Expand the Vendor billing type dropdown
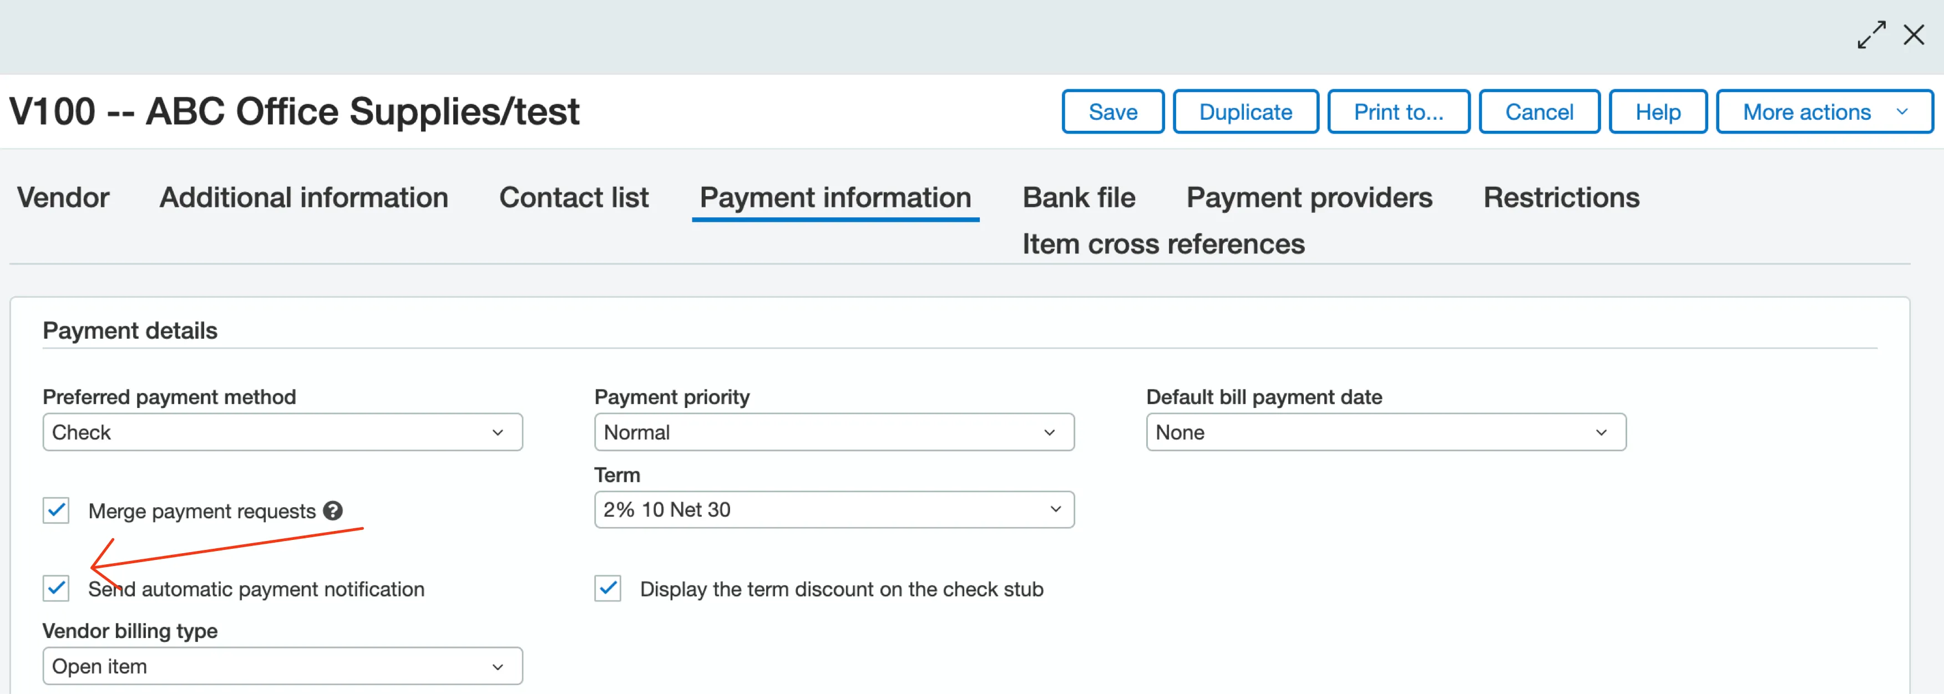The width and height of the screenshot is (1944, 694). pos(282,666)
